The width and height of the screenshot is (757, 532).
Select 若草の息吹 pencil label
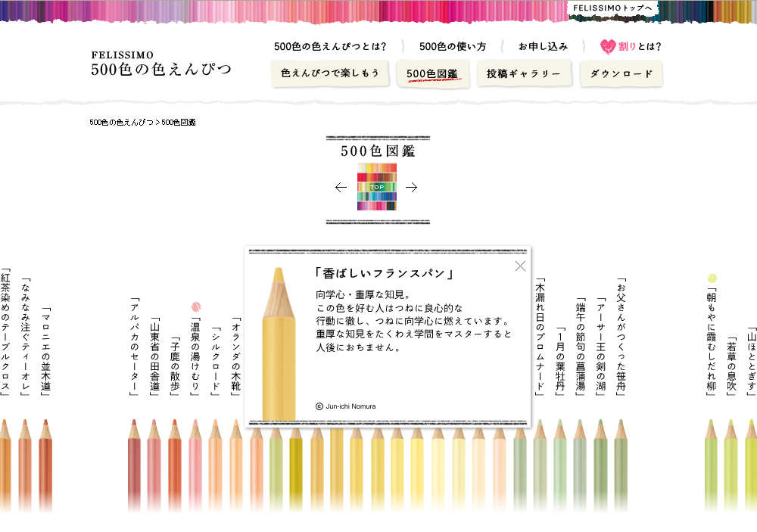point(731,366)
